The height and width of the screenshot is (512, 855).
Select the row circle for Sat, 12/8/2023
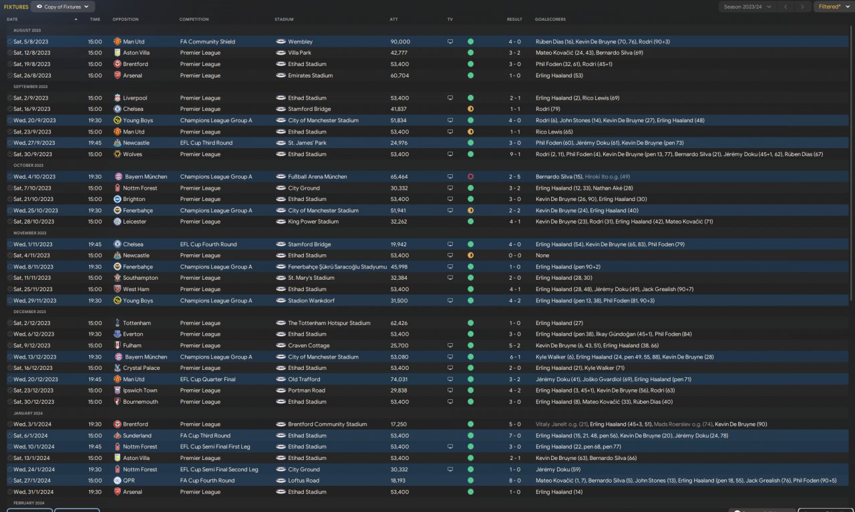point(10,53)
